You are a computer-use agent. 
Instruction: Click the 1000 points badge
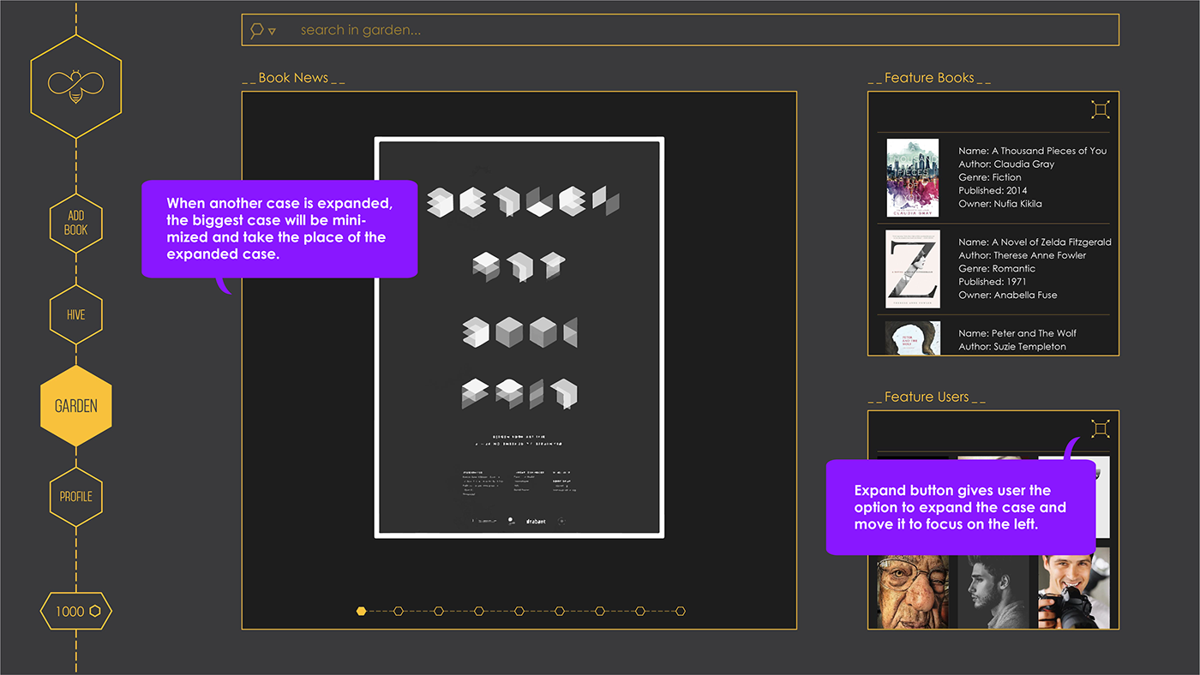click(x=75, y=611)
